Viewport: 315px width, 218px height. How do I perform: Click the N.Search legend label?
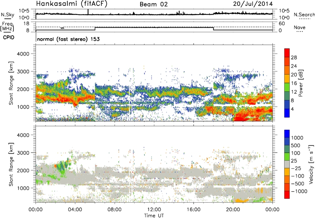[304, 15]
